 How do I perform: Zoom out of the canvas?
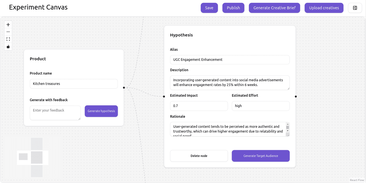click(8, 32)
